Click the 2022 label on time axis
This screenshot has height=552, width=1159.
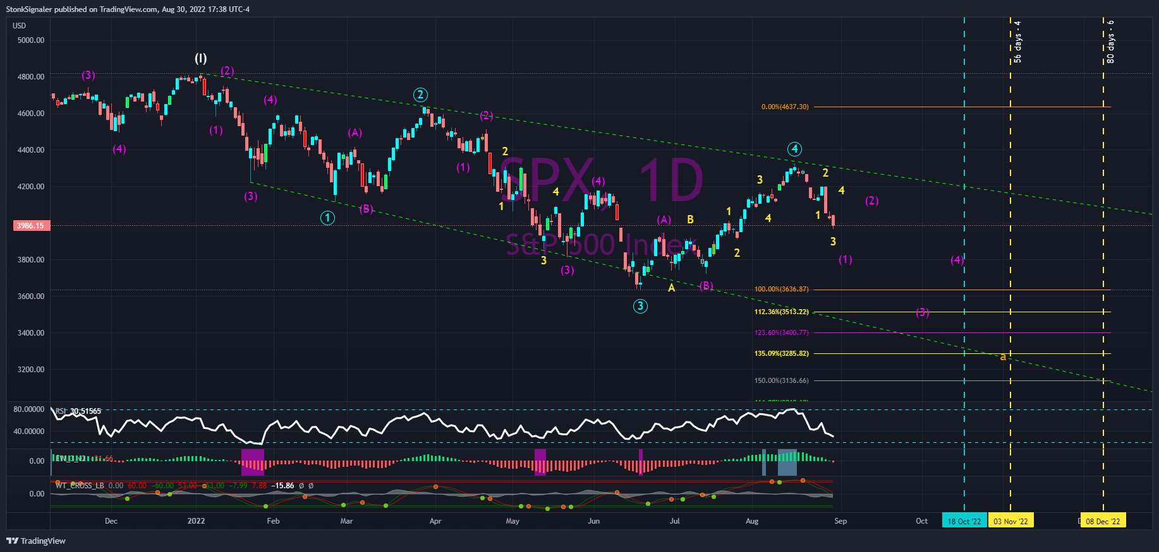pyautogui.click(x=197, y=521)
